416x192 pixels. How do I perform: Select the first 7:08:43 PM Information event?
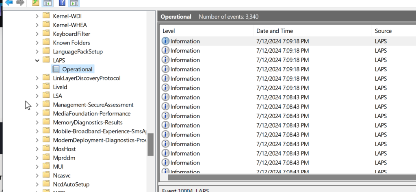click(185, 97)
